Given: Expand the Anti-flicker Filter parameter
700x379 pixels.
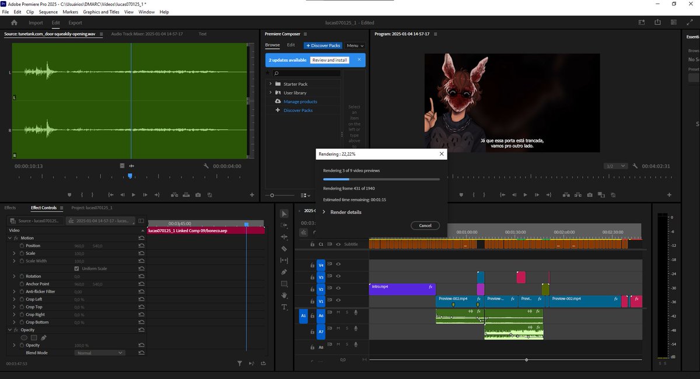Looking at the screenshot, I should click(15, 292).
